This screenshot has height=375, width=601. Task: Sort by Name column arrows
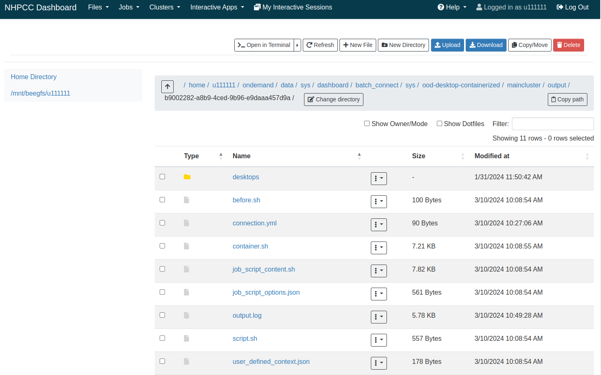click(359, 156)
